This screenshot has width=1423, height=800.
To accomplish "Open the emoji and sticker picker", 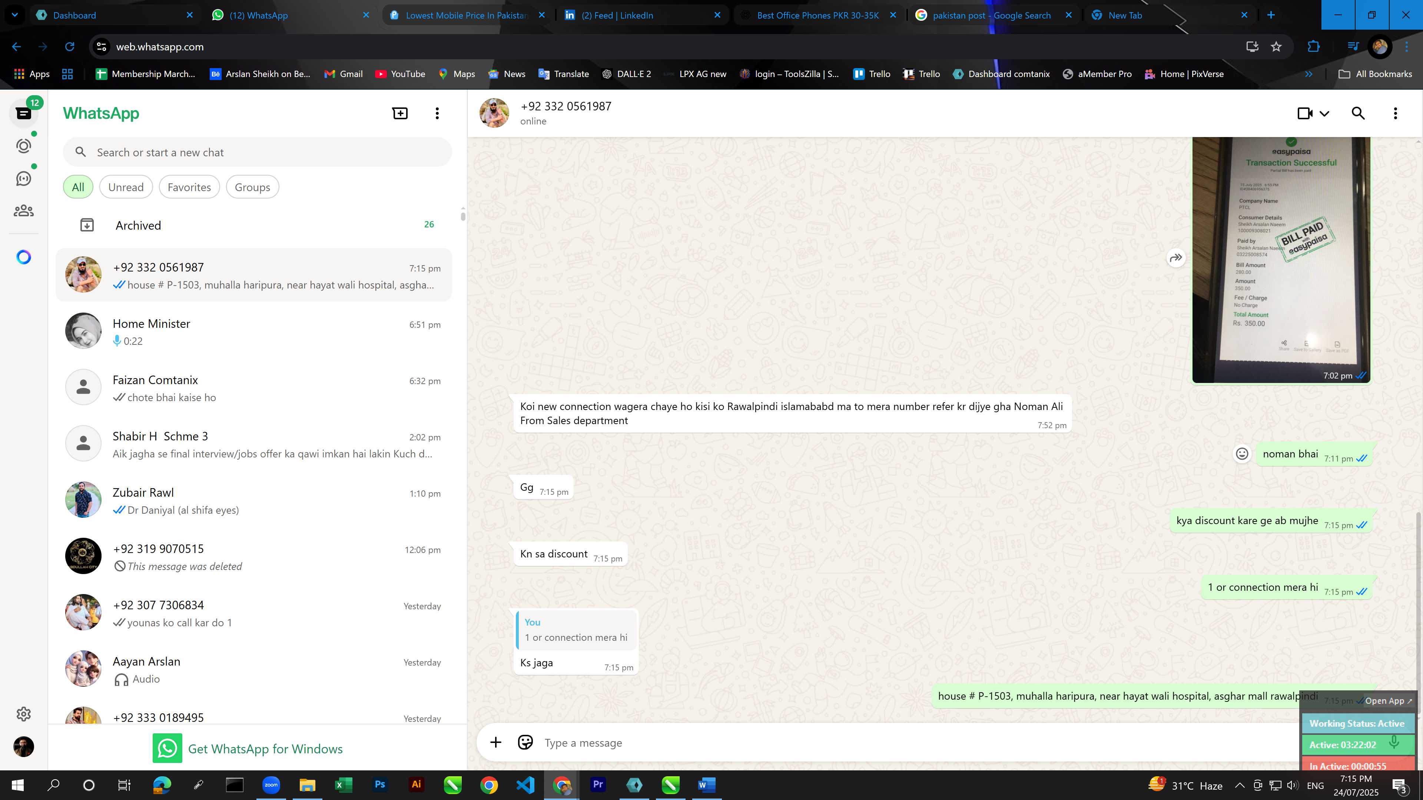I will tap(525, 743).
